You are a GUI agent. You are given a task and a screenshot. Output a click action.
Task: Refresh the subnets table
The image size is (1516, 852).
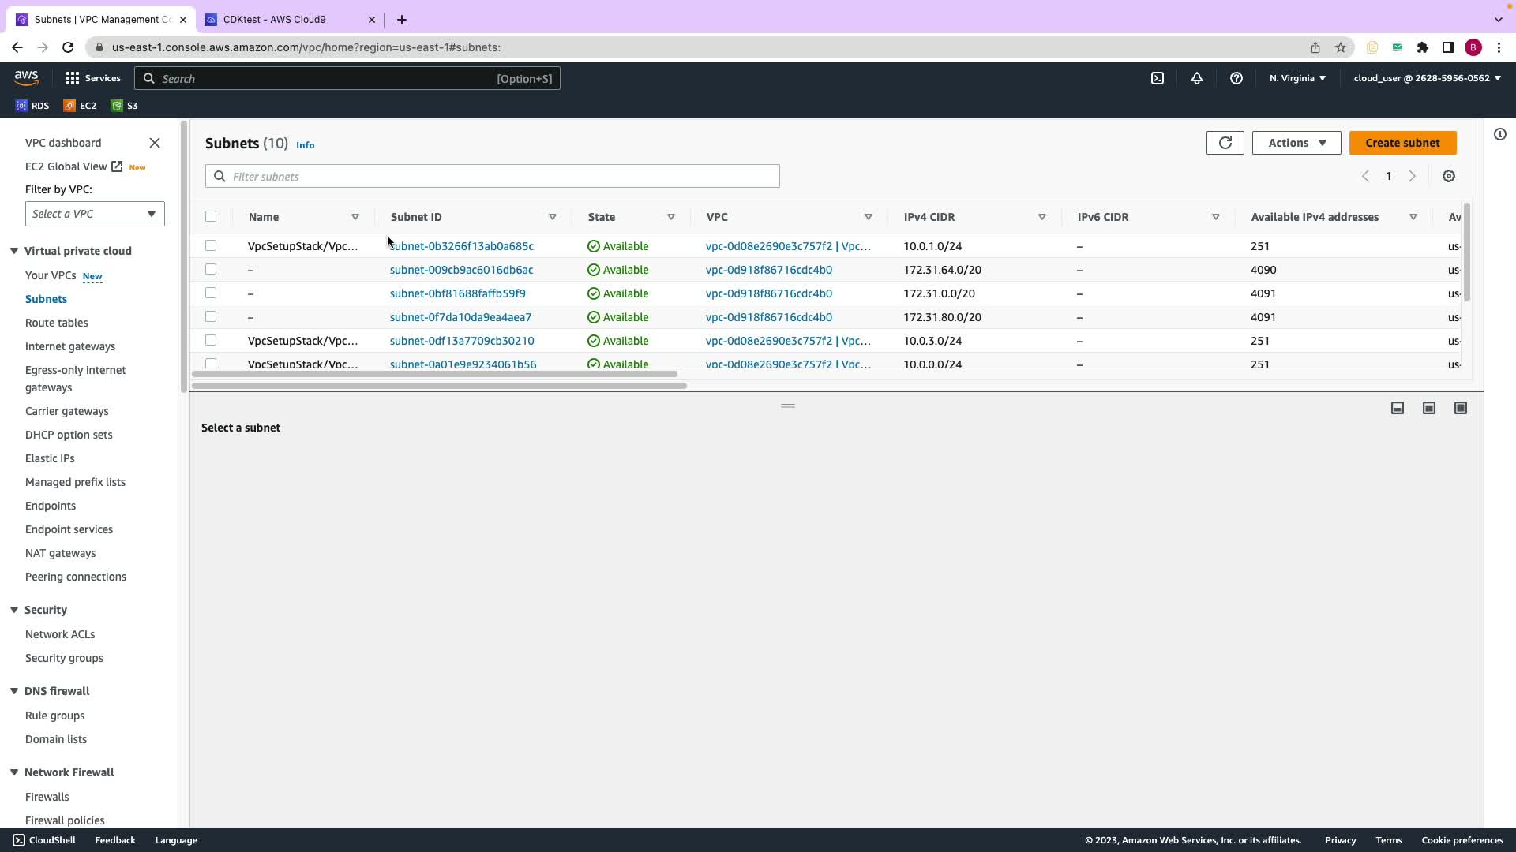[1225, 143]
